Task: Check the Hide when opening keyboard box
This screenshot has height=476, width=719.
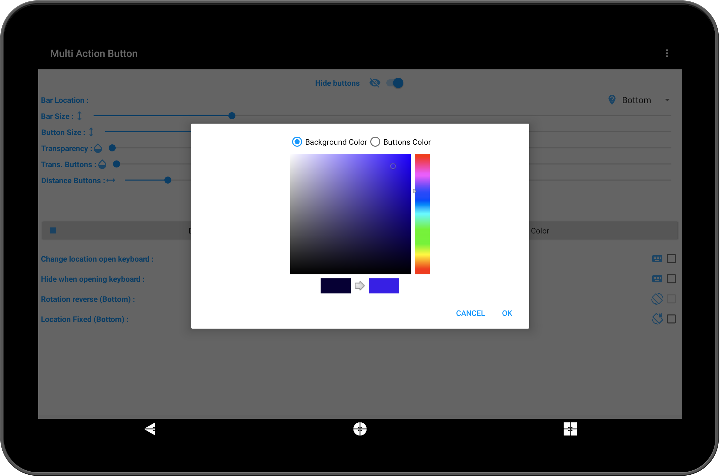Action: (x=671, y=279)
